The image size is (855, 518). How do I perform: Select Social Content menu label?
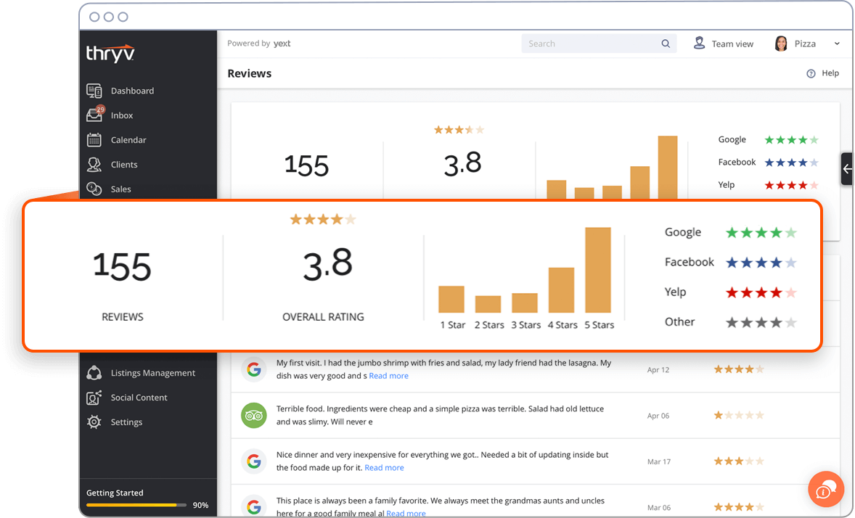[x=139, y=398]
